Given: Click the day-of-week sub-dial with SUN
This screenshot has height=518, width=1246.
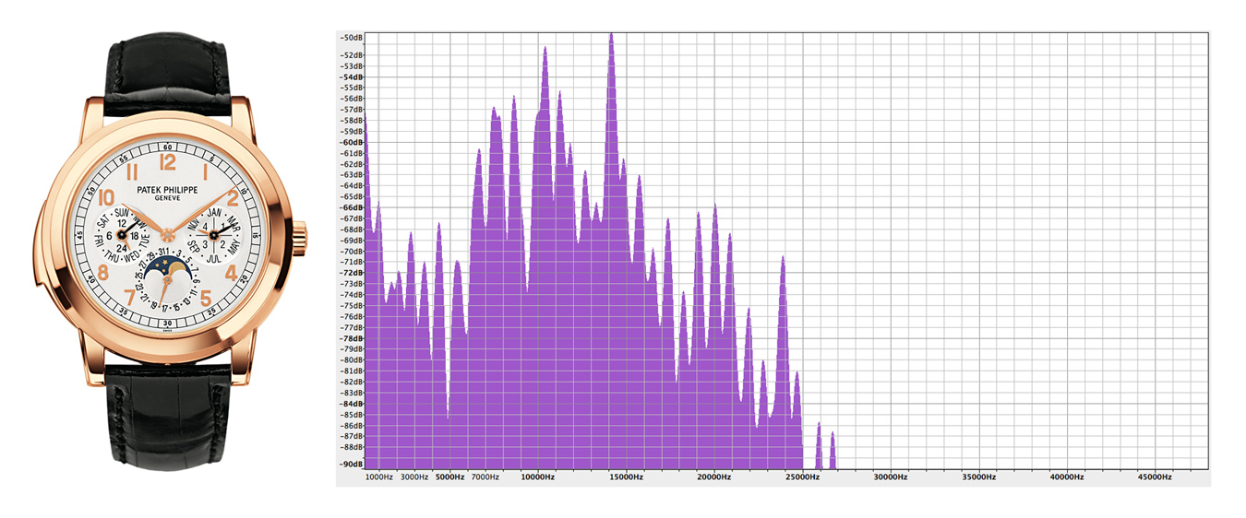Looking at the screenshot, I should [x=122, y=234].
